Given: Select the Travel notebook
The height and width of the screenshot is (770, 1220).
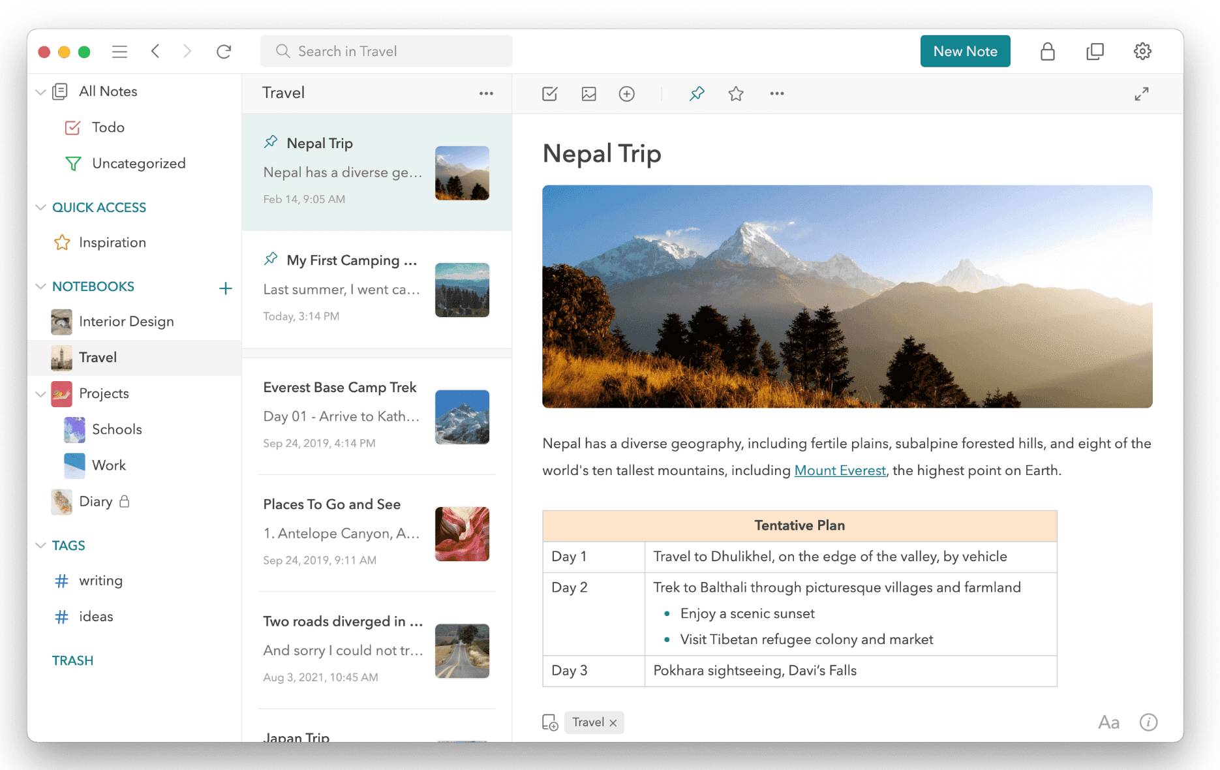Looking at the screenshot, I should click(x=134, y=358).
